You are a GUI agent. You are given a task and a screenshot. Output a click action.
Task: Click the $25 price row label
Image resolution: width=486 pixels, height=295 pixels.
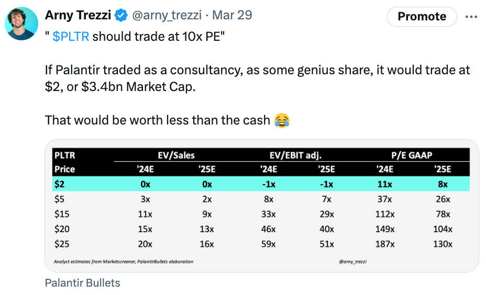point(62,244)
